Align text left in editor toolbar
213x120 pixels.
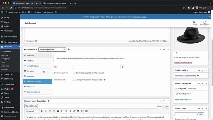[62, 111]
